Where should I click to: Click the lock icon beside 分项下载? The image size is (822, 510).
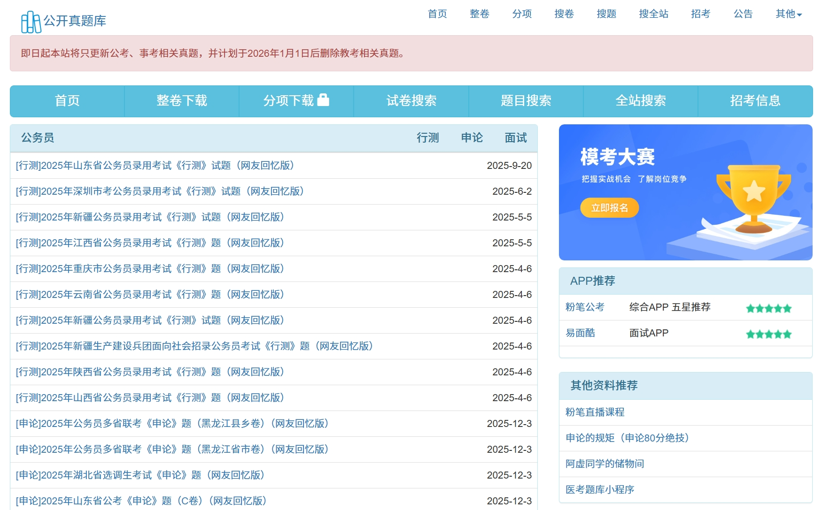point(323,100)
